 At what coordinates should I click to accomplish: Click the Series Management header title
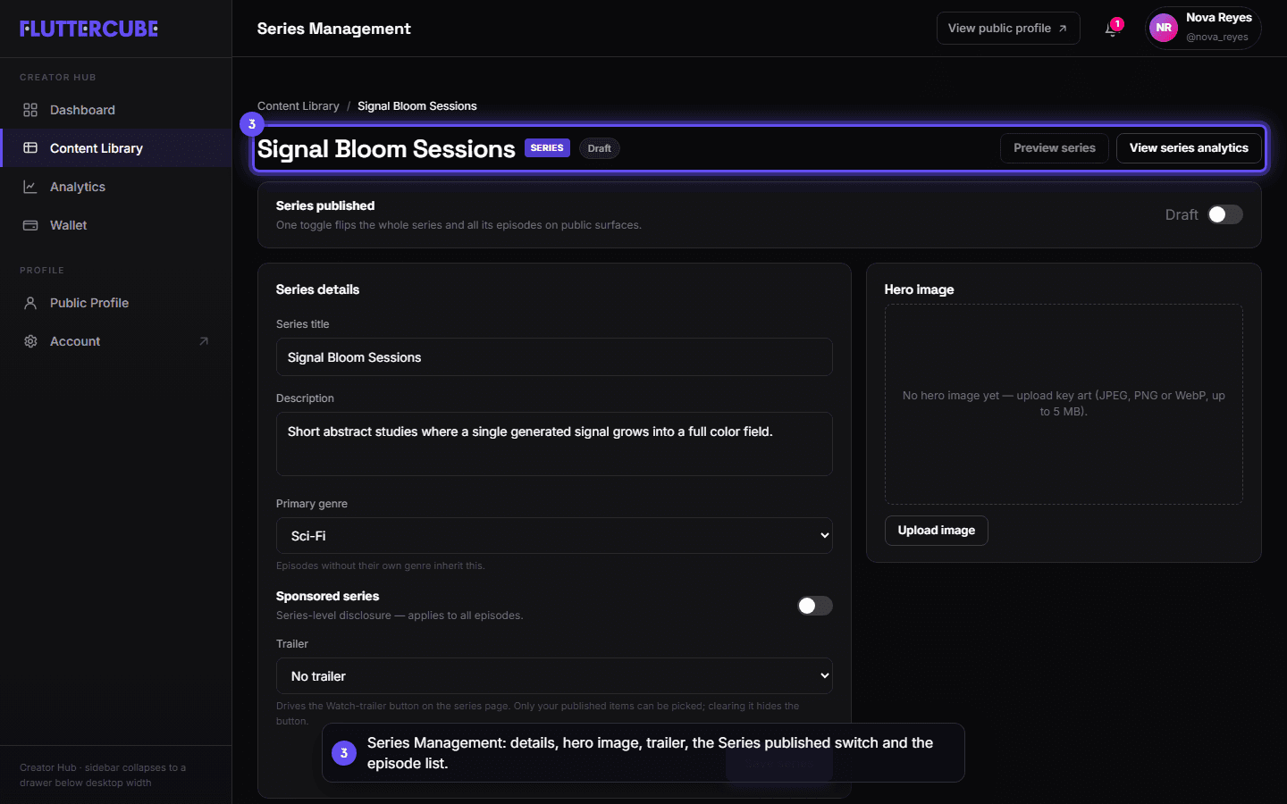click(334, 29)
